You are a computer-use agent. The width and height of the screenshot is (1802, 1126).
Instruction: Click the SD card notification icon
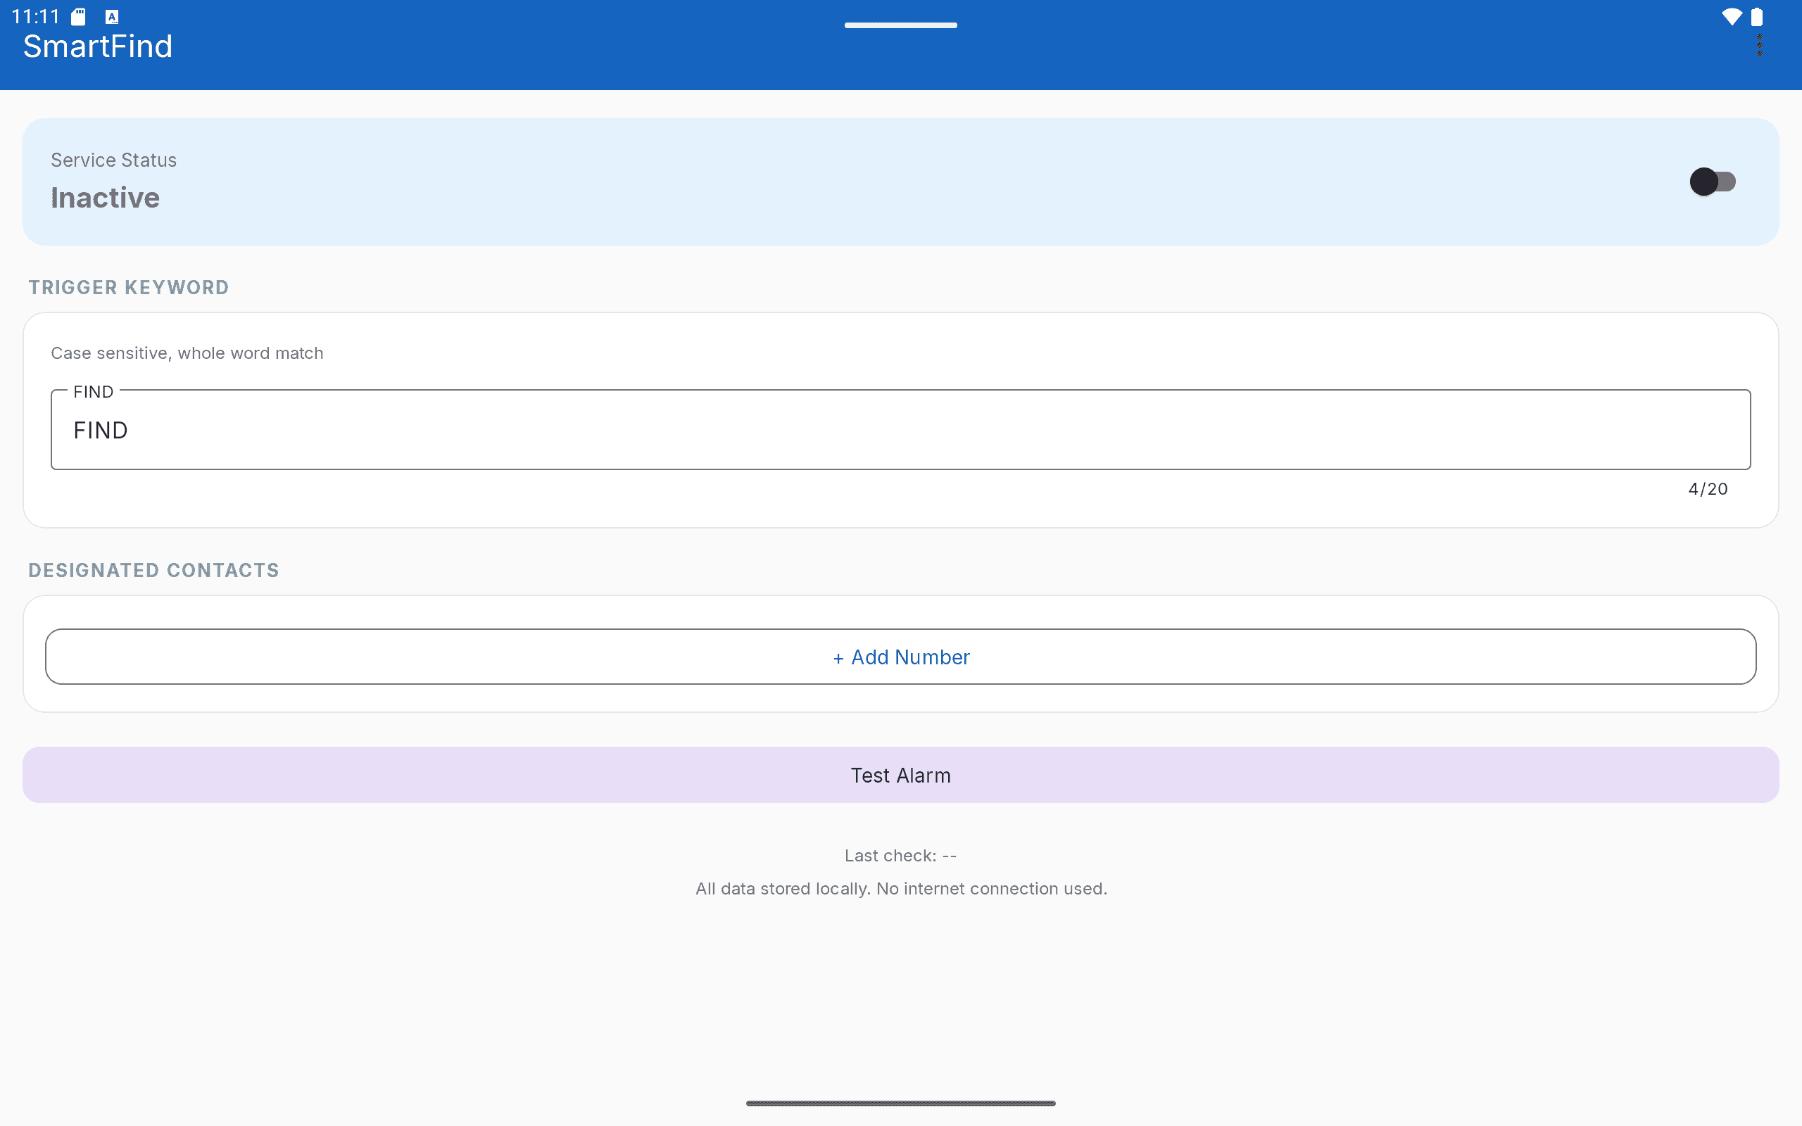tap(78, 16)
